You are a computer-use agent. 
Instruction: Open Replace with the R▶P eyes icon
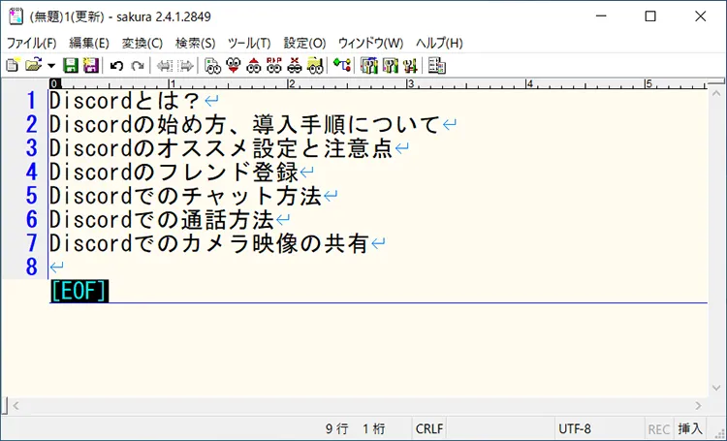click(274, 66)
